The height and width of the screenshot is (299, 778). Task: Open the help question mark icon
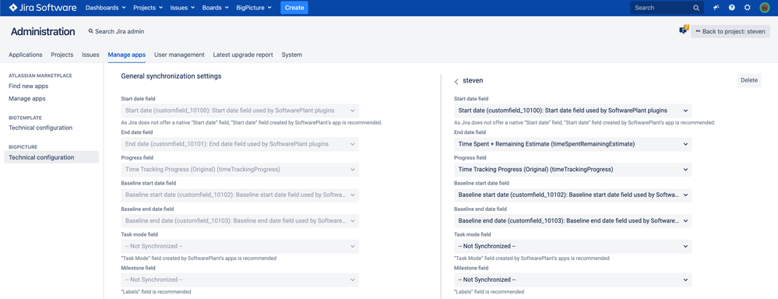[x=732, y=8]
